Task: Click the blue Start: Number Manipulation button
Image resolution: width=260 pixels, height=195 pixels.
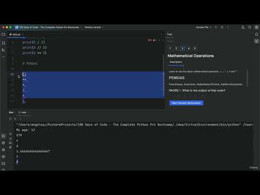Action: 186,103
